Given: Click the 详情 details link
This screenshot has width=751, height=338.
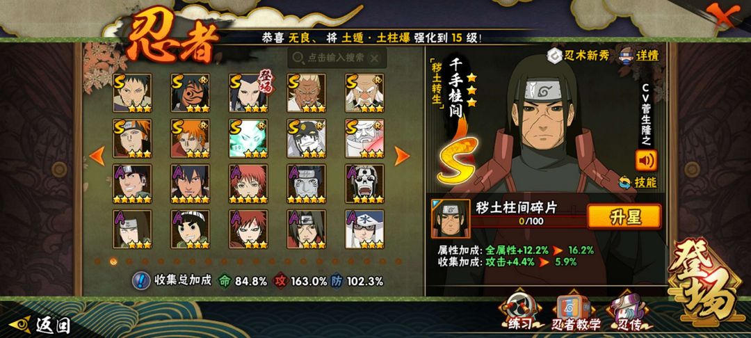Looking at the screenshot, I should coord(647,56).
